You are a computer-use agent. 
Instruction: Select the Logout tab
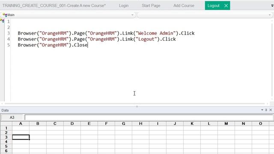[x=213, y=6]
